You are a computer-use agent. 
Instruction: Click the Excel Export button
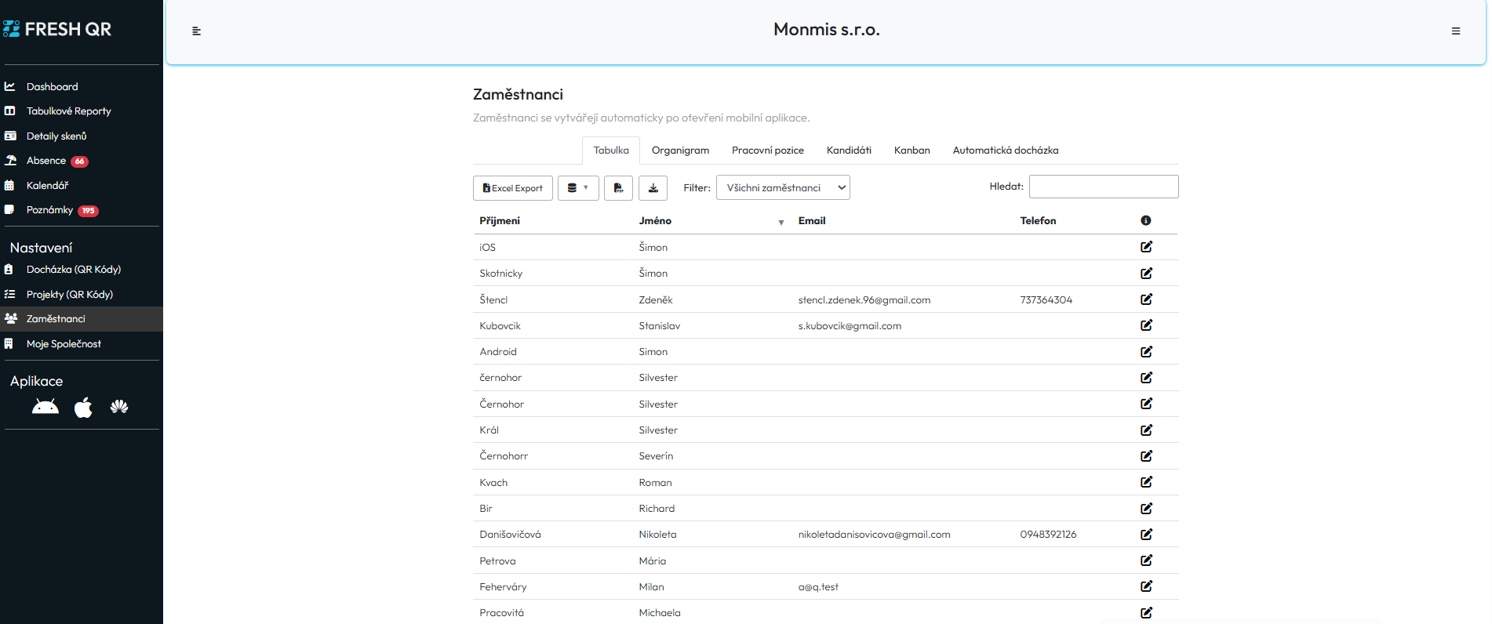[513, 188]
